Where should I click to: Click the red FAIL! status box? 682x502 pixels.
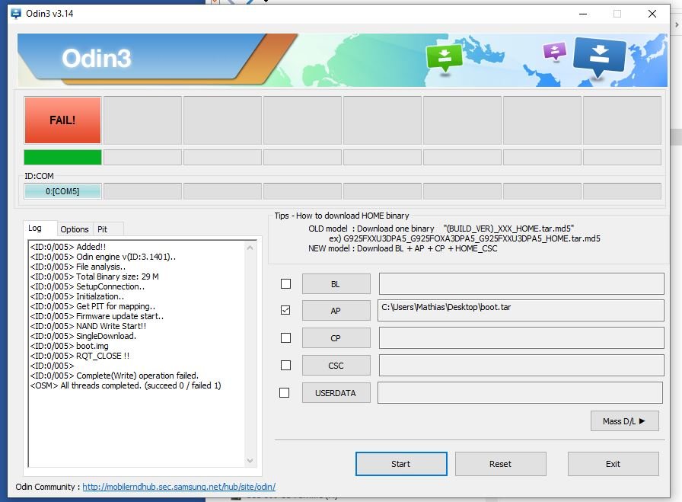(x=62, y=120)
